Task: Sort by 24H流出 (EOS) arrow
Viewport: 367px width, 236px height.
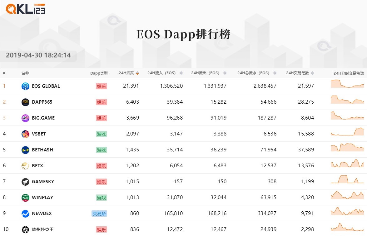Action: [x=225, y=73]
